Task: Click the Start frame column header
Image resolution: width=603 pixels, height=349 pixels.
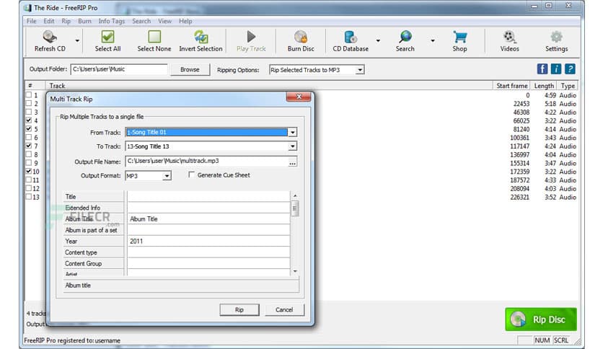Action: coord(511,86)
